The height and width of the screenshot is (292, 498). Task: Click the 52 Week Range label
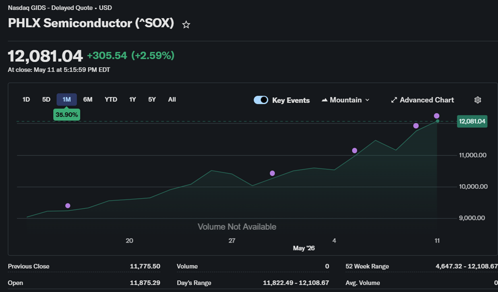pos(367,266)
